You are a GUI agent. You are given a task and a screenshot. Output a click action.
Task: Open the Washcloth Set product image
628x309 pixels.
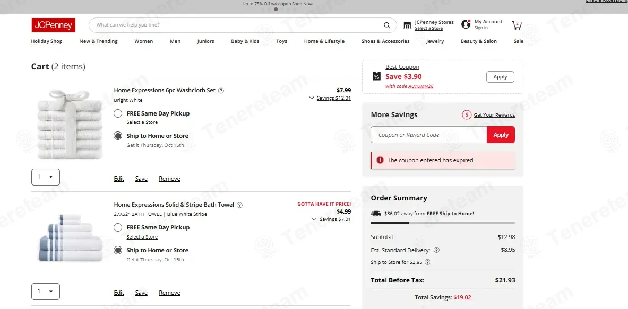click(x=69, y=125)
